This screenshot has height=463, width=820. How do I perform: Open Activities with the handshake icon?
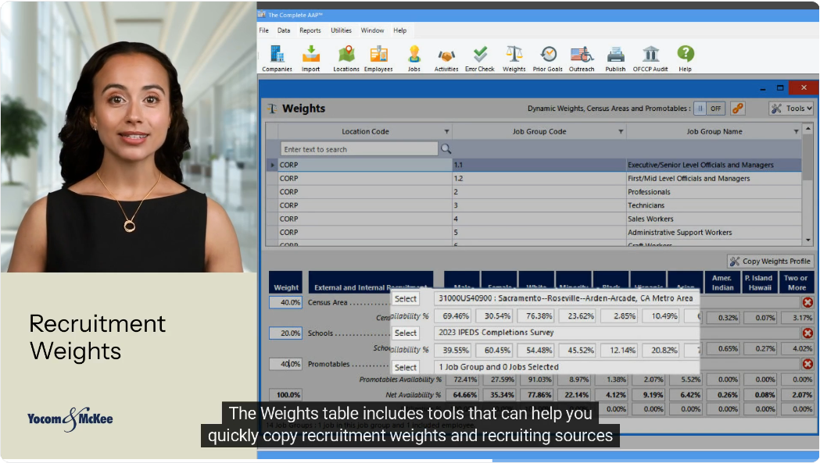tap(446, 58)
